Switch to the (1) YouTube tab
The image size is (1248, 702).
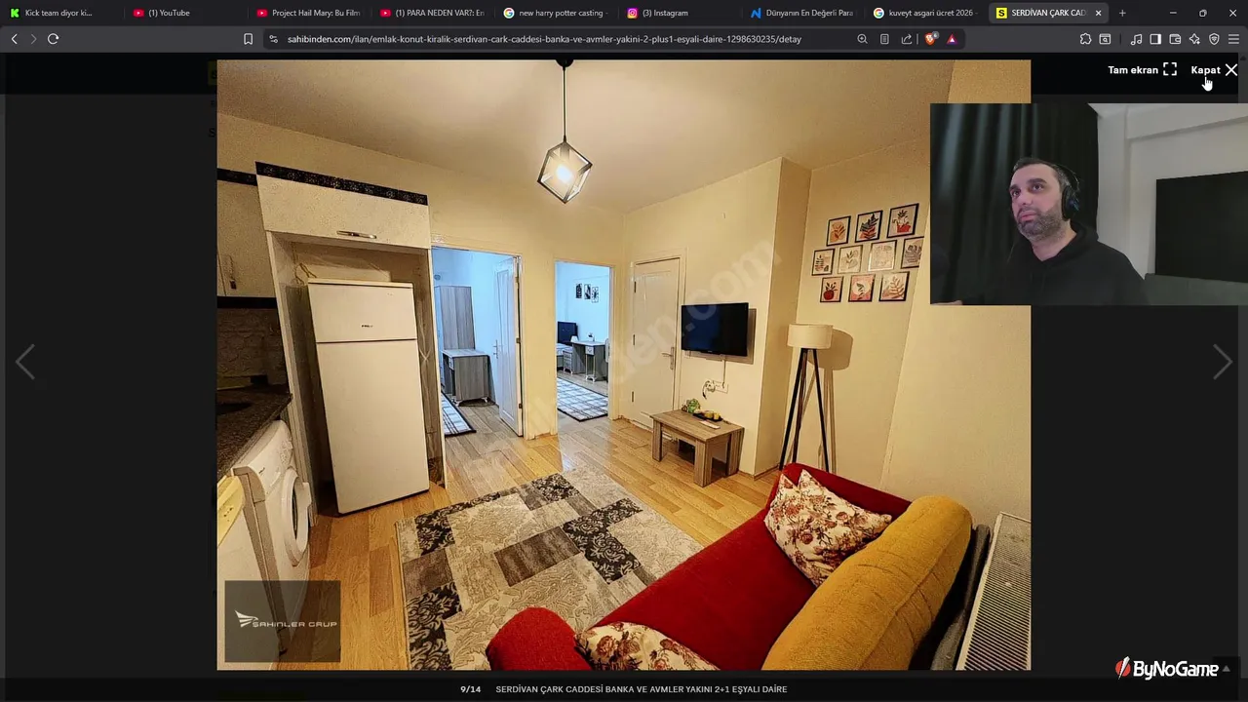(x=183, y=13)
